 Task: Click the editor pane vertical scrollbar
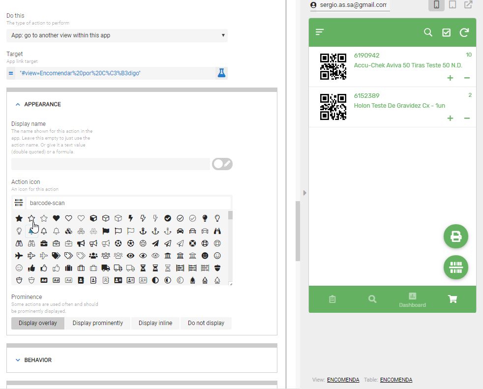point(298,231)
